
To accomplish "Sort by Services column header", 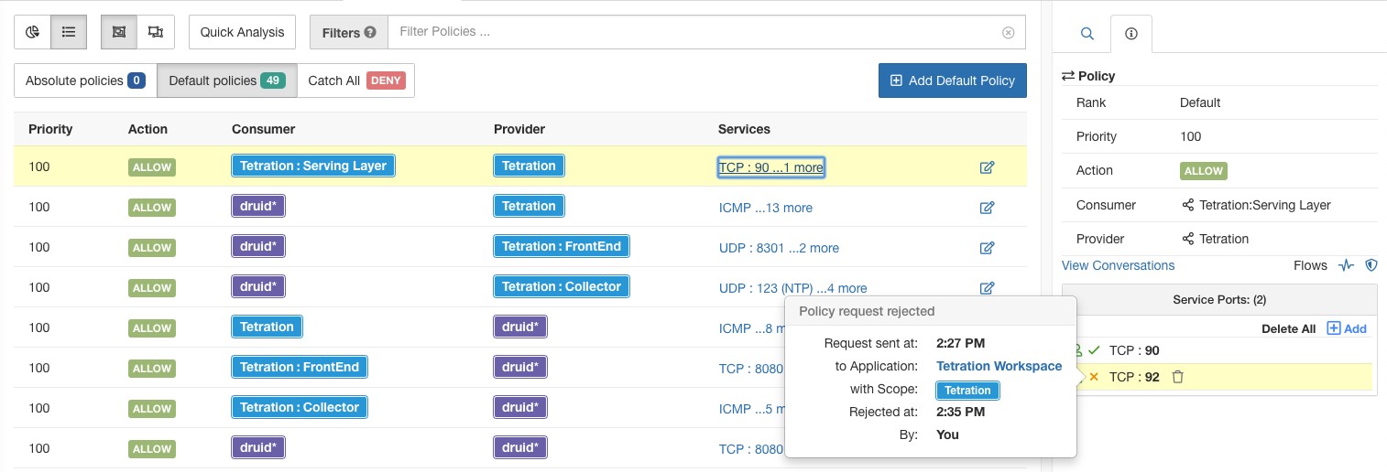I will pos(744,129).
